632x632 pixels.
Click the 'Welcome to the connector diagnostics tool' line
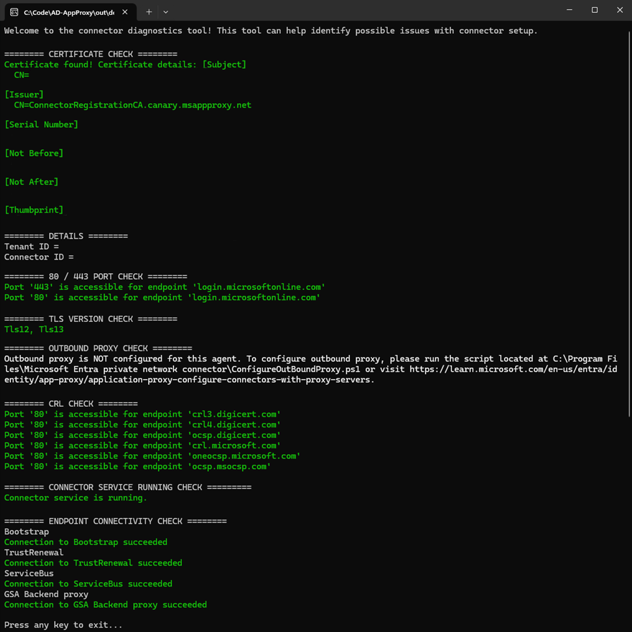click(x=271, y=30)
